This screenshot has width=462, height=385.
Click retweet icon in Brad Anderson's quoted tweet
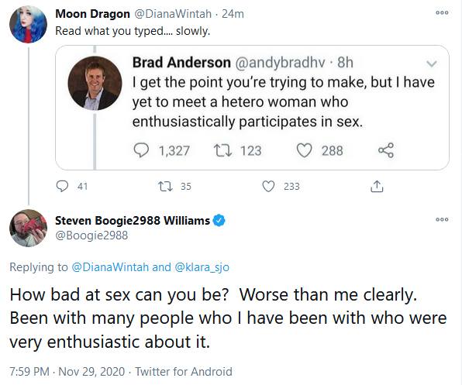(x=222, y=150)
